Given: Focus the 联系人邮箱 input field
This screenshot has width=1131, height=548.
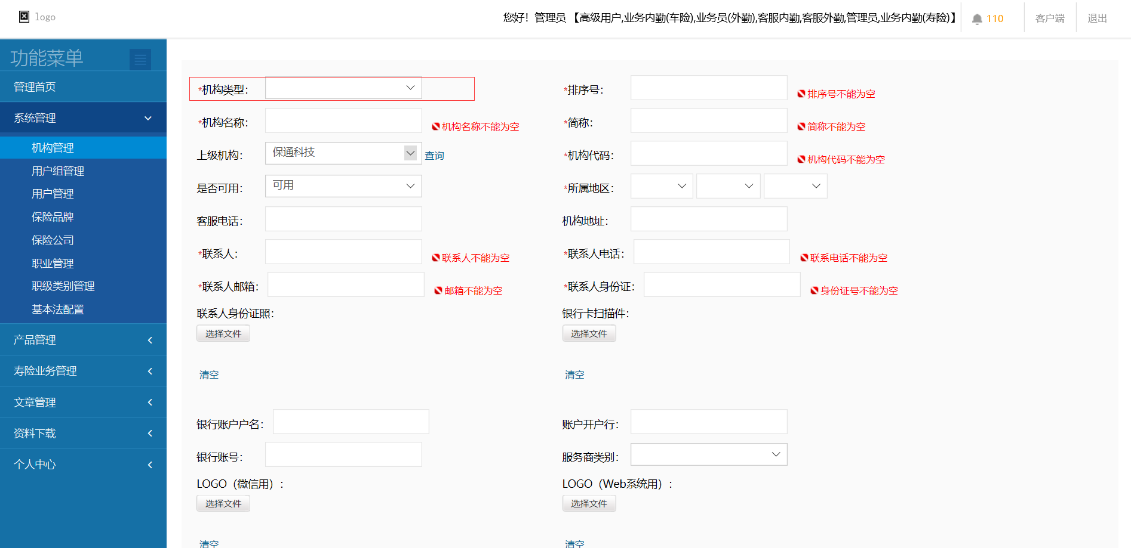Looking at the screenshot, I should click(346, 284).
